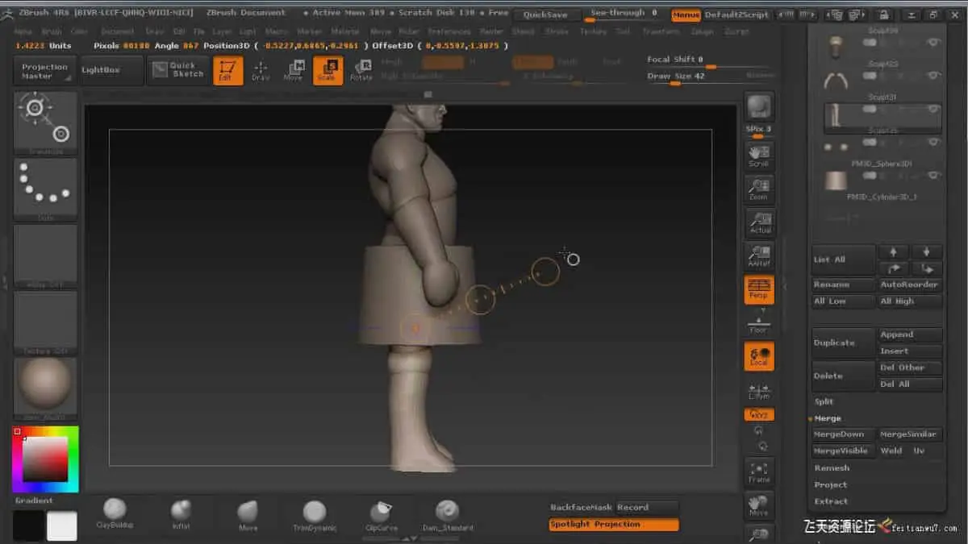Expand the Split section
Image resolution: width=968 pixels, height=544 pixels.
pos(824,401)
